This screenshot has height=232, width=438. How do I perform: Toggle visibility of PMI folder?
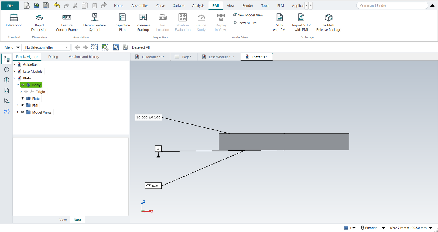coord(23,105)
